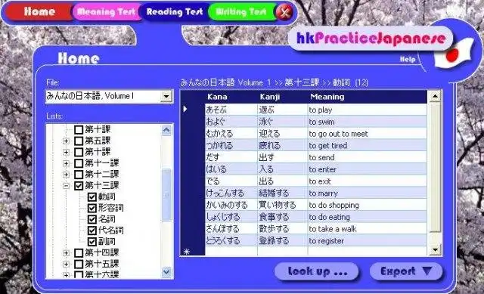Expand the 第五課 tree node
Image resolution: width=484 pixels, height=294 pixels.
tap(66, 141)
